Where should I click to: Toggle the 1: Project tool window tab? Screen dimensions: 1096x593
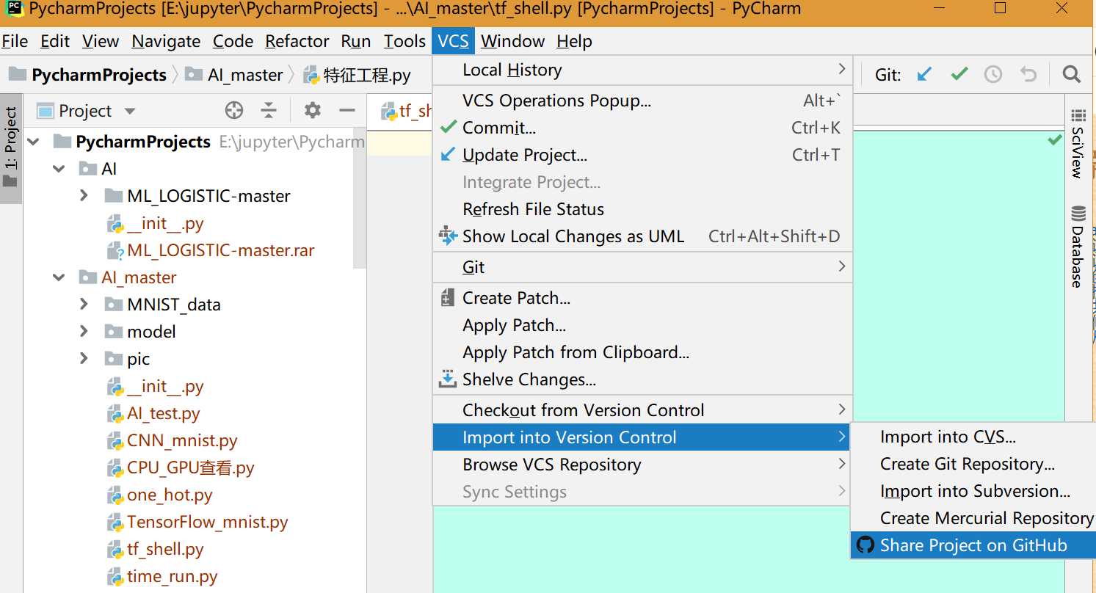pyautogui.click(x=10, y=147)
